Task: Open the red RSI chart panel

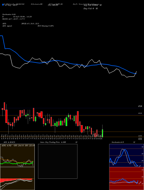Action: click(x=126, y=178)
